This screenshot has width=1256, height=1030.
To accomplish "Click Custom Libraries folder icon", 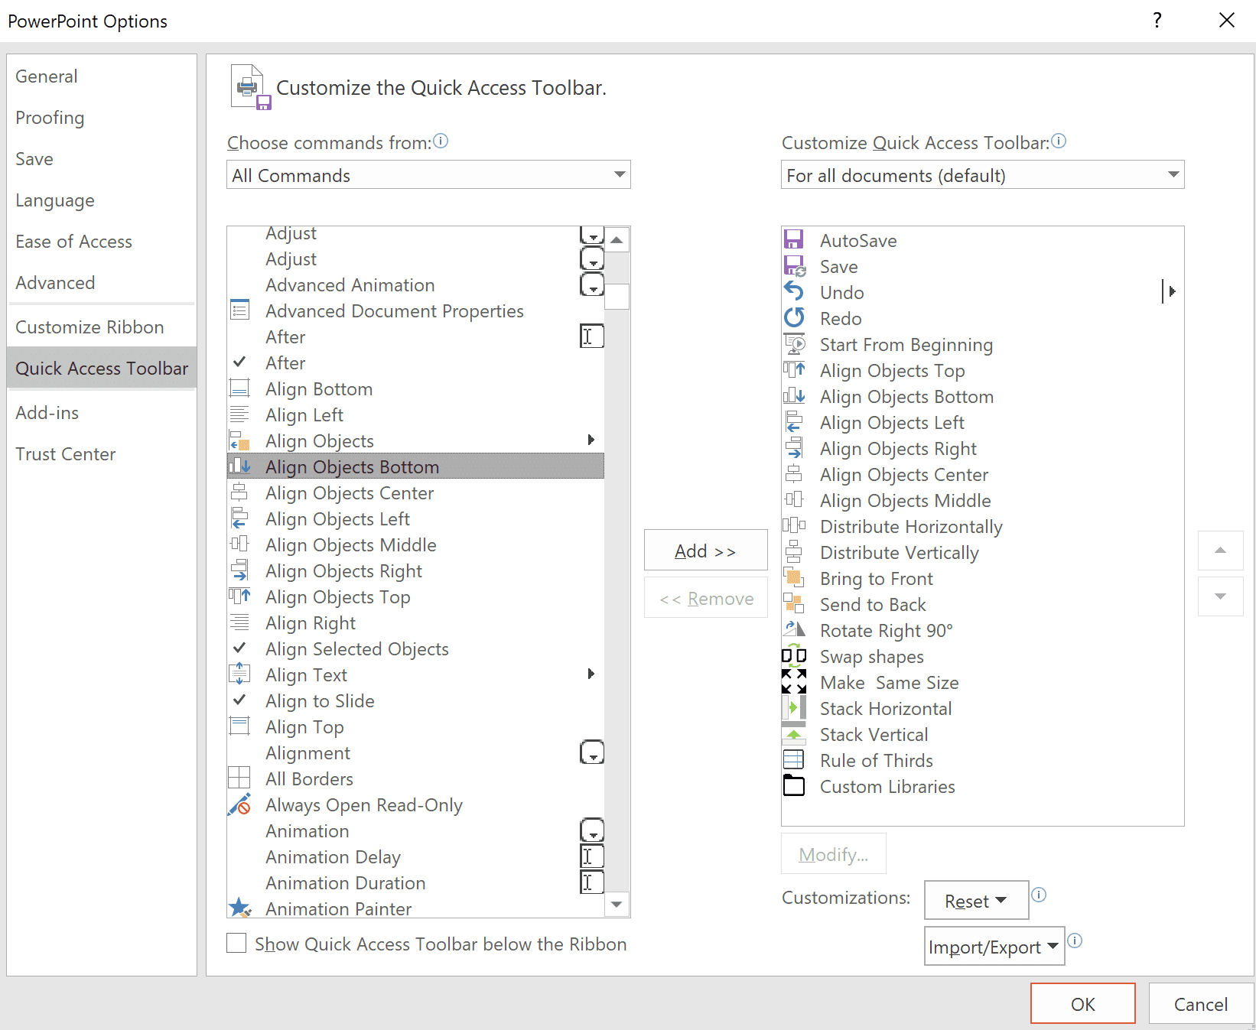I will [x=793, y=786].
